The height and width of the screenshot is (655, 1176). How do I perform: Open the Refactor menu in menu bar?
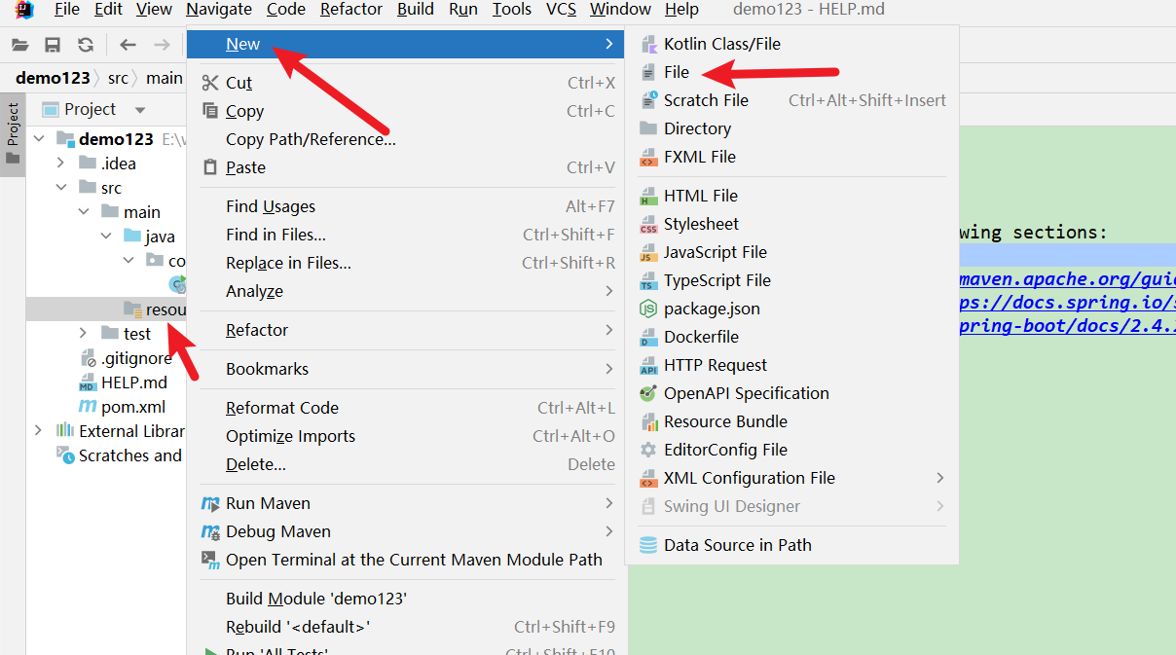pos(351,10)
